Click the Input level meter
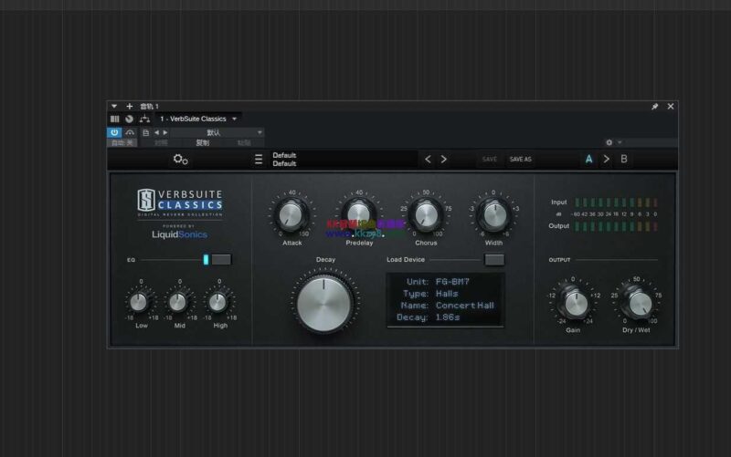Screen dimensions: 731x457 click(x=616, y=203)
